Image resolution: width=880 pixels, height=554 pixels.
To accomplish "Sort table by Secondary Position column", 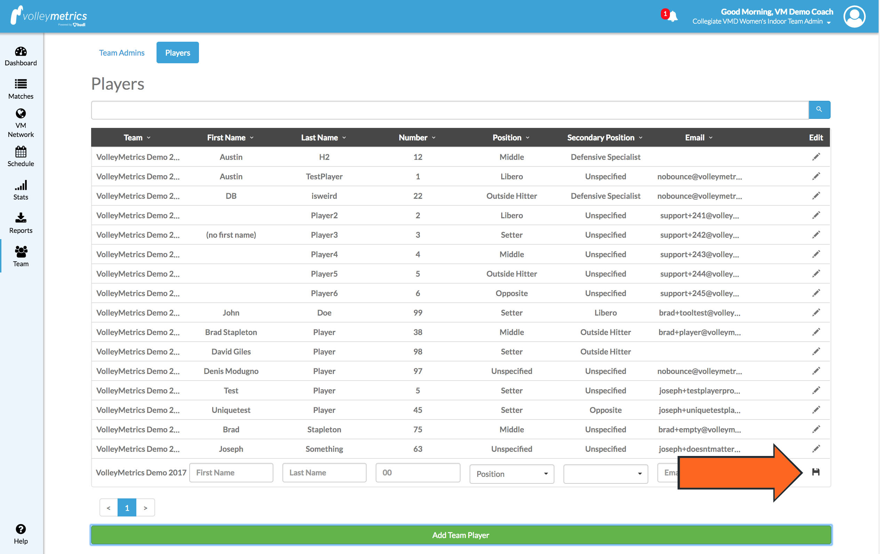I will (605, 137).
